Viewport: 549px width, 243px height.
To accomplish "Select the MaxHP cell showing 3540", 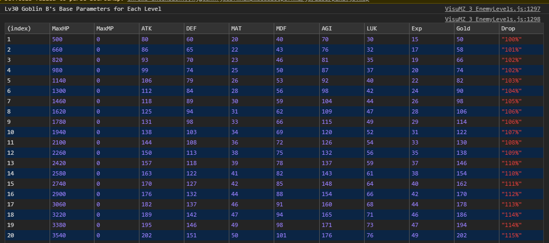I will pos(60,235).
